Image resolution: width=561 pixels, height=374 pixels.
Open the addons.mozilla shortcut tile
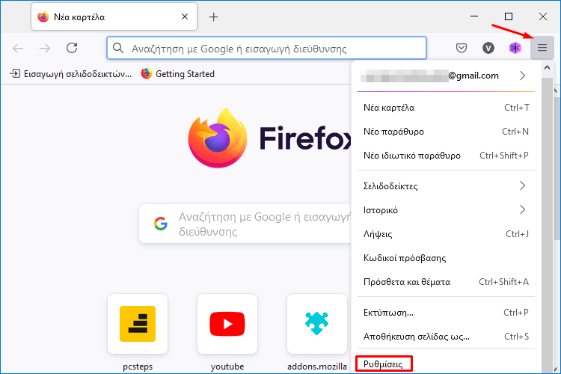point(317,324)
